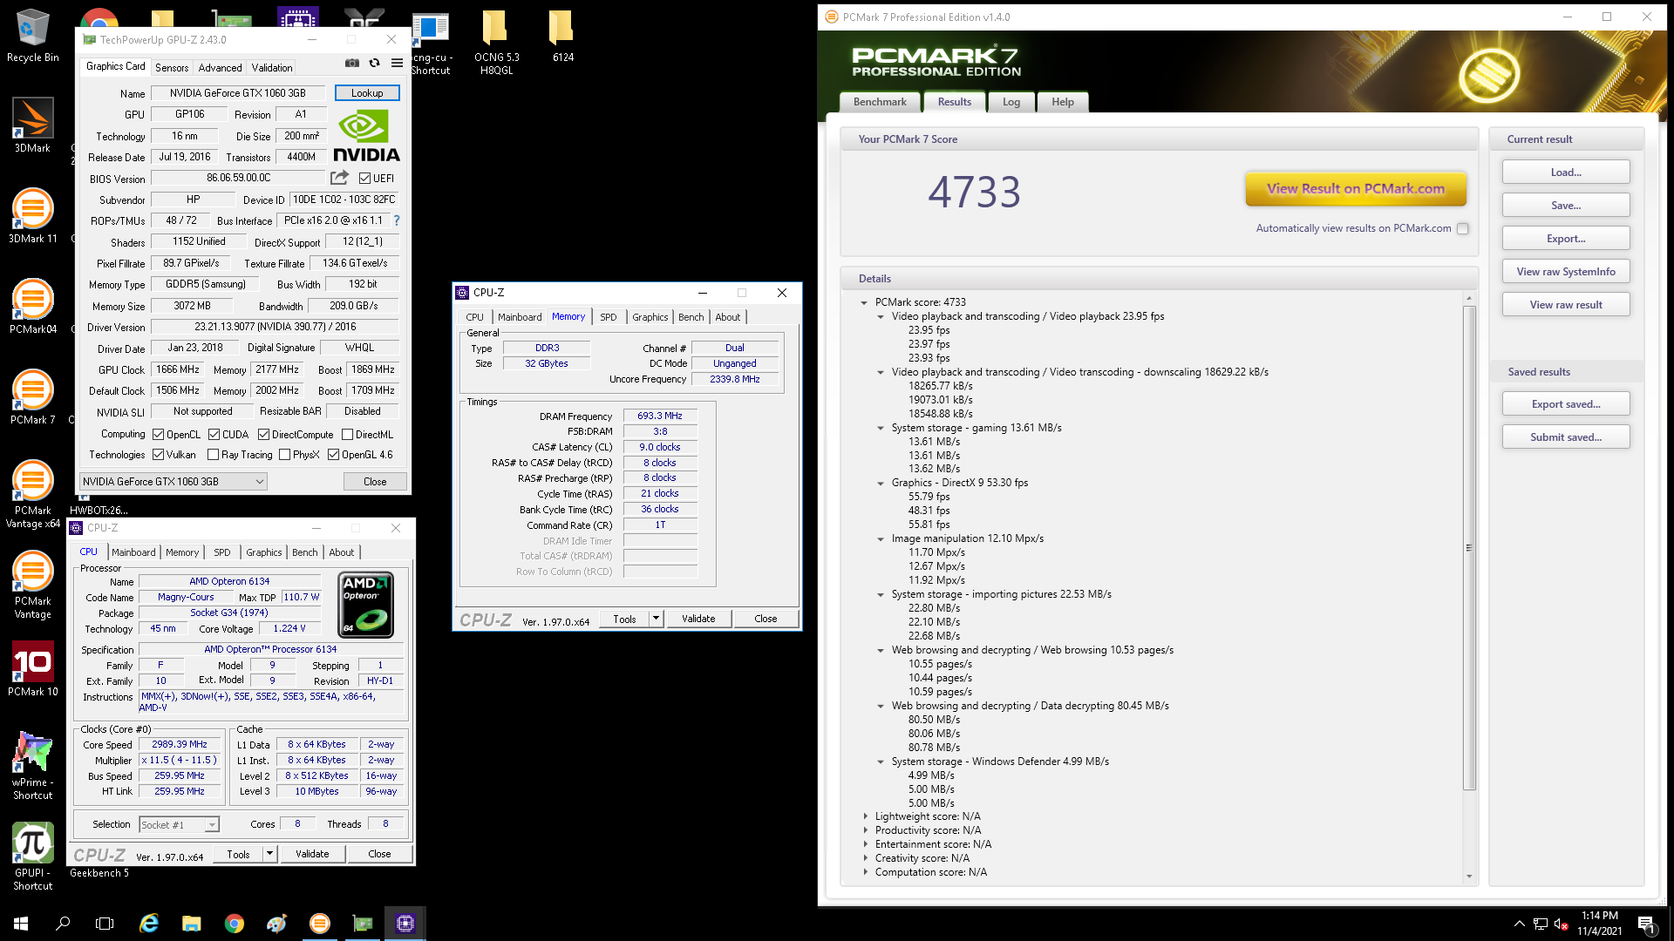Click the BIOS Version field in GPU-Z

238,178
